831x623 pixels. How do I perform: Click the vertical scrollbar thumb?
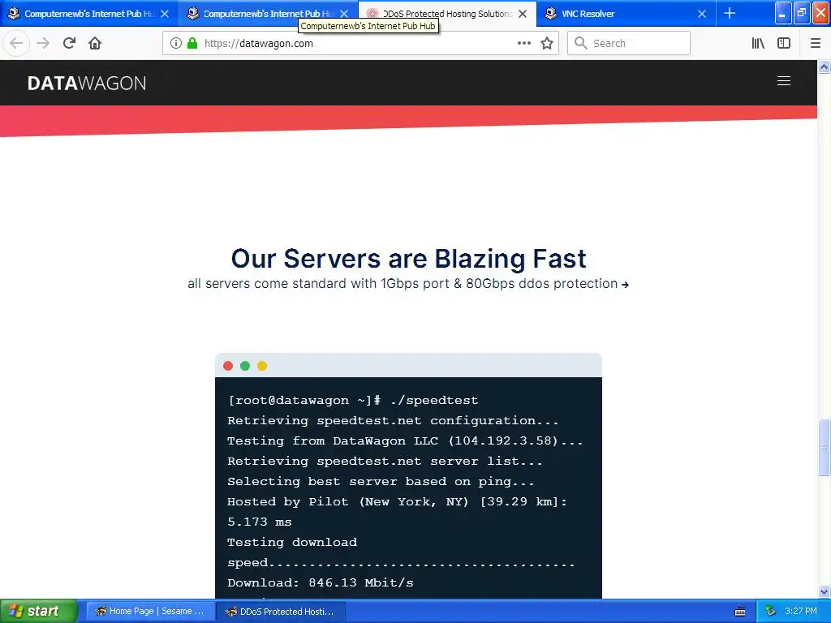(x=824, y=447)
